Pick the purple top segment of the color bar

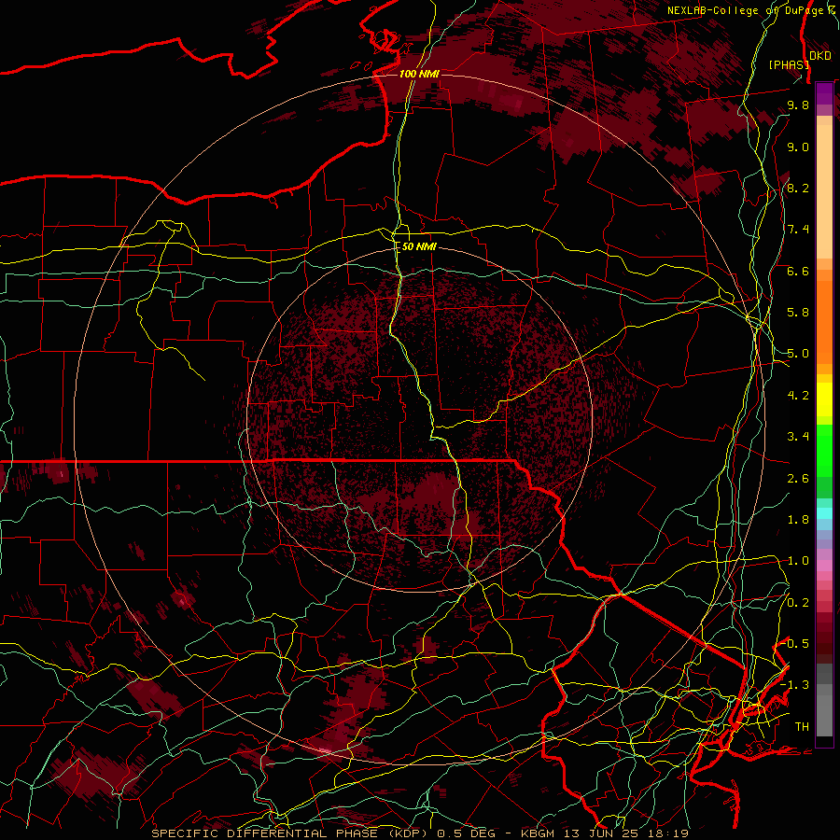pyautogui.click(x=824, y=94)
